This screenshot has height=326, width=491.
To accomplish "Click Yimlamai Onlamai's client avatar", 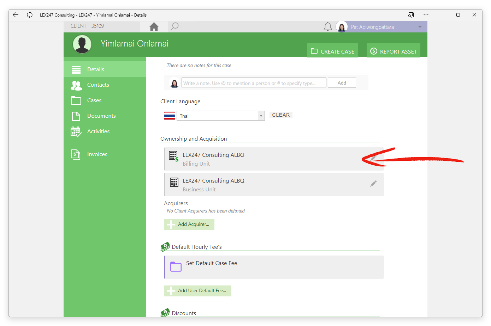I will click(82, 44).
